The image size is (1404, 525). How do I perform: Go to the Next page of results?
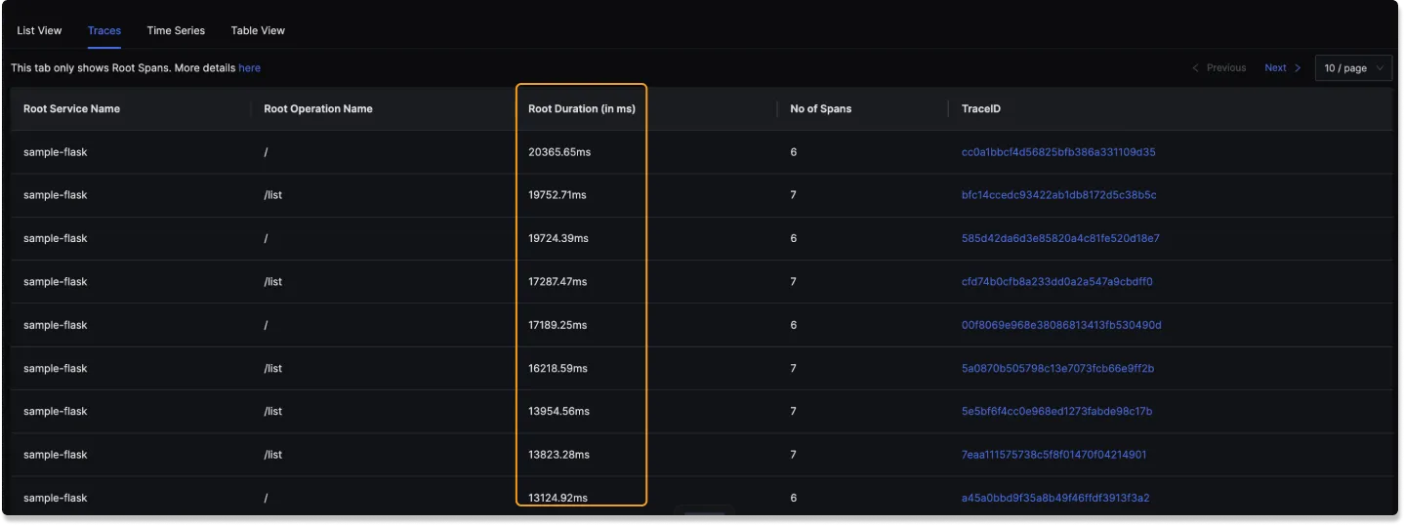pos(1283,68)
